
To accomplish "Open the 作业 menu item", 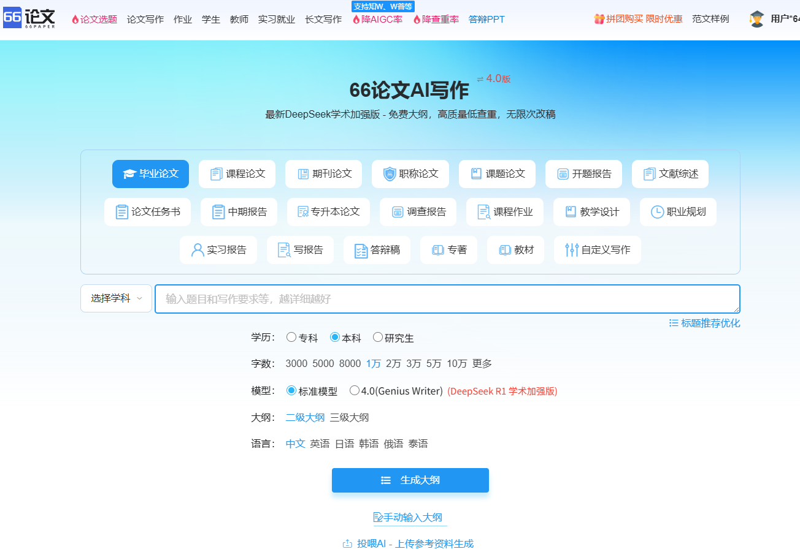I will [183, 19].
